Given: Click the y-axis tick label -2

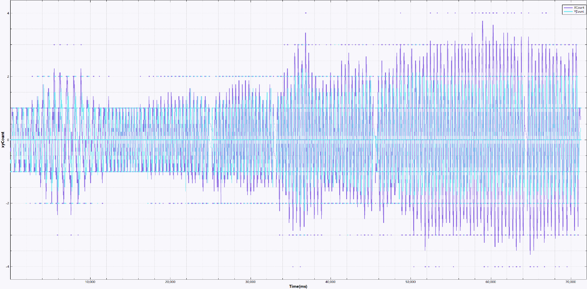Looking at the screenshot, I should (x=7, y=203).
